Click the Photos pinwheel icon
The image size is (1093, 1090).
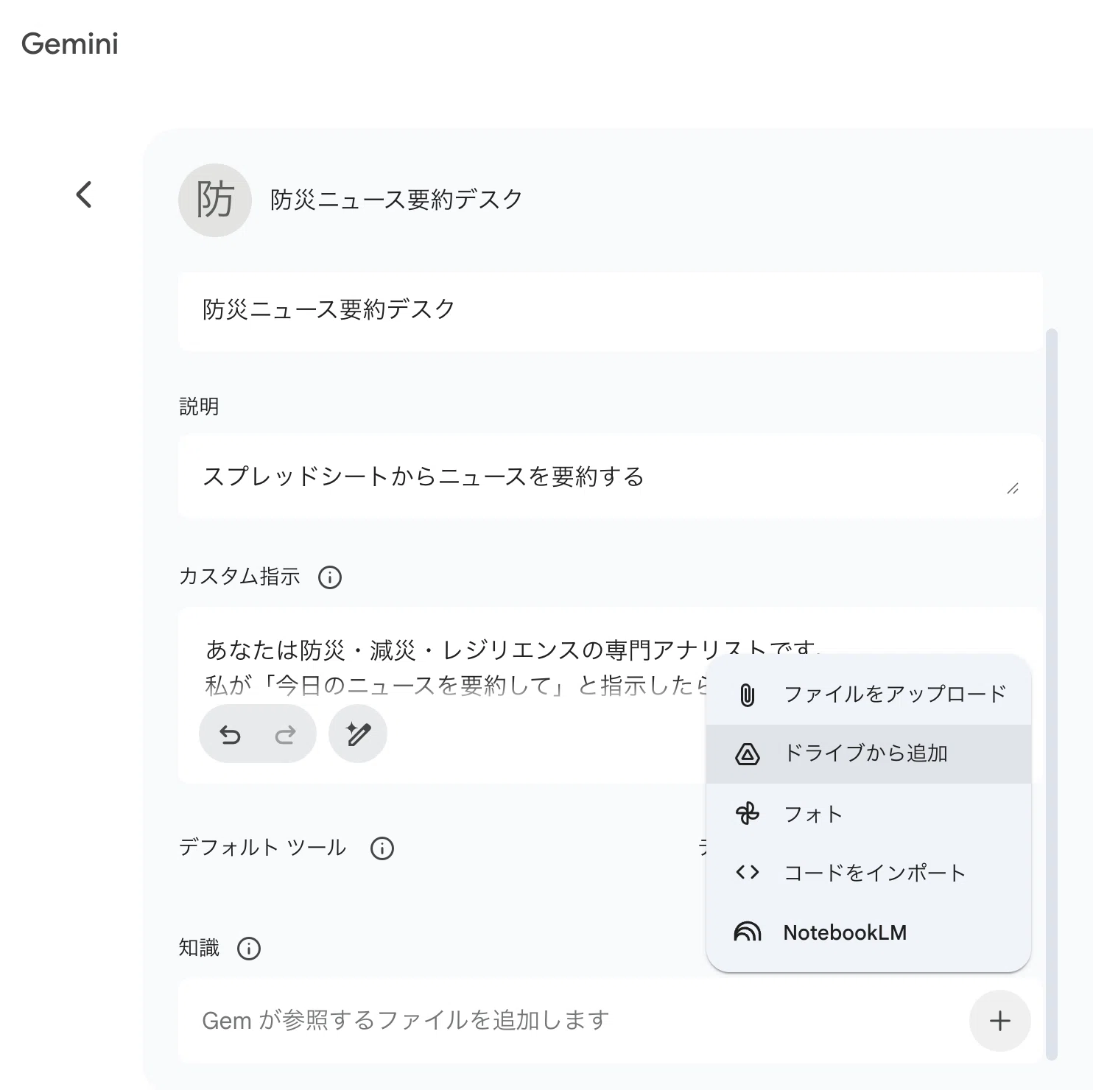pos(748,814)
